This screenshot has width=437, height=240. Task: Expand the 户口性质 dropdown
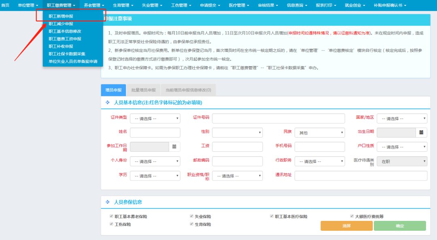(x=402, y=147)
